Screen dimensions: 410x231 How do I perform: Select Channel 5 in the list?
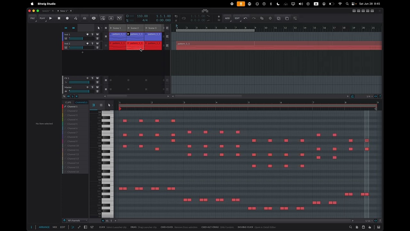72,124
